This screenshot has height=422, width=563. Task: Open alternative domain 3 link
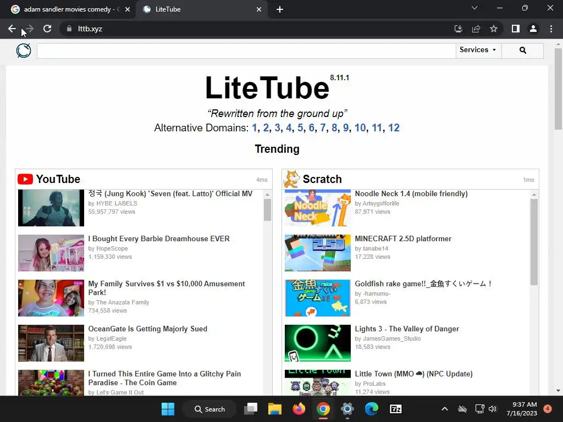click(277, 127)
